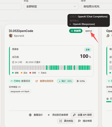112x127 pixels.
Task: Click the [0.05]OpenCode card title
Action: pyautogui.click(x=21, y=31)
